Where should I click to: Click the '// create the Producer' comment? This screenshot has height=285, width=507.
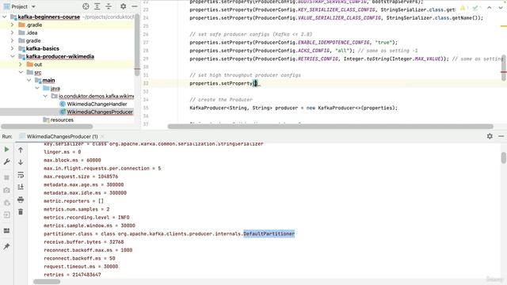point(221,100)
